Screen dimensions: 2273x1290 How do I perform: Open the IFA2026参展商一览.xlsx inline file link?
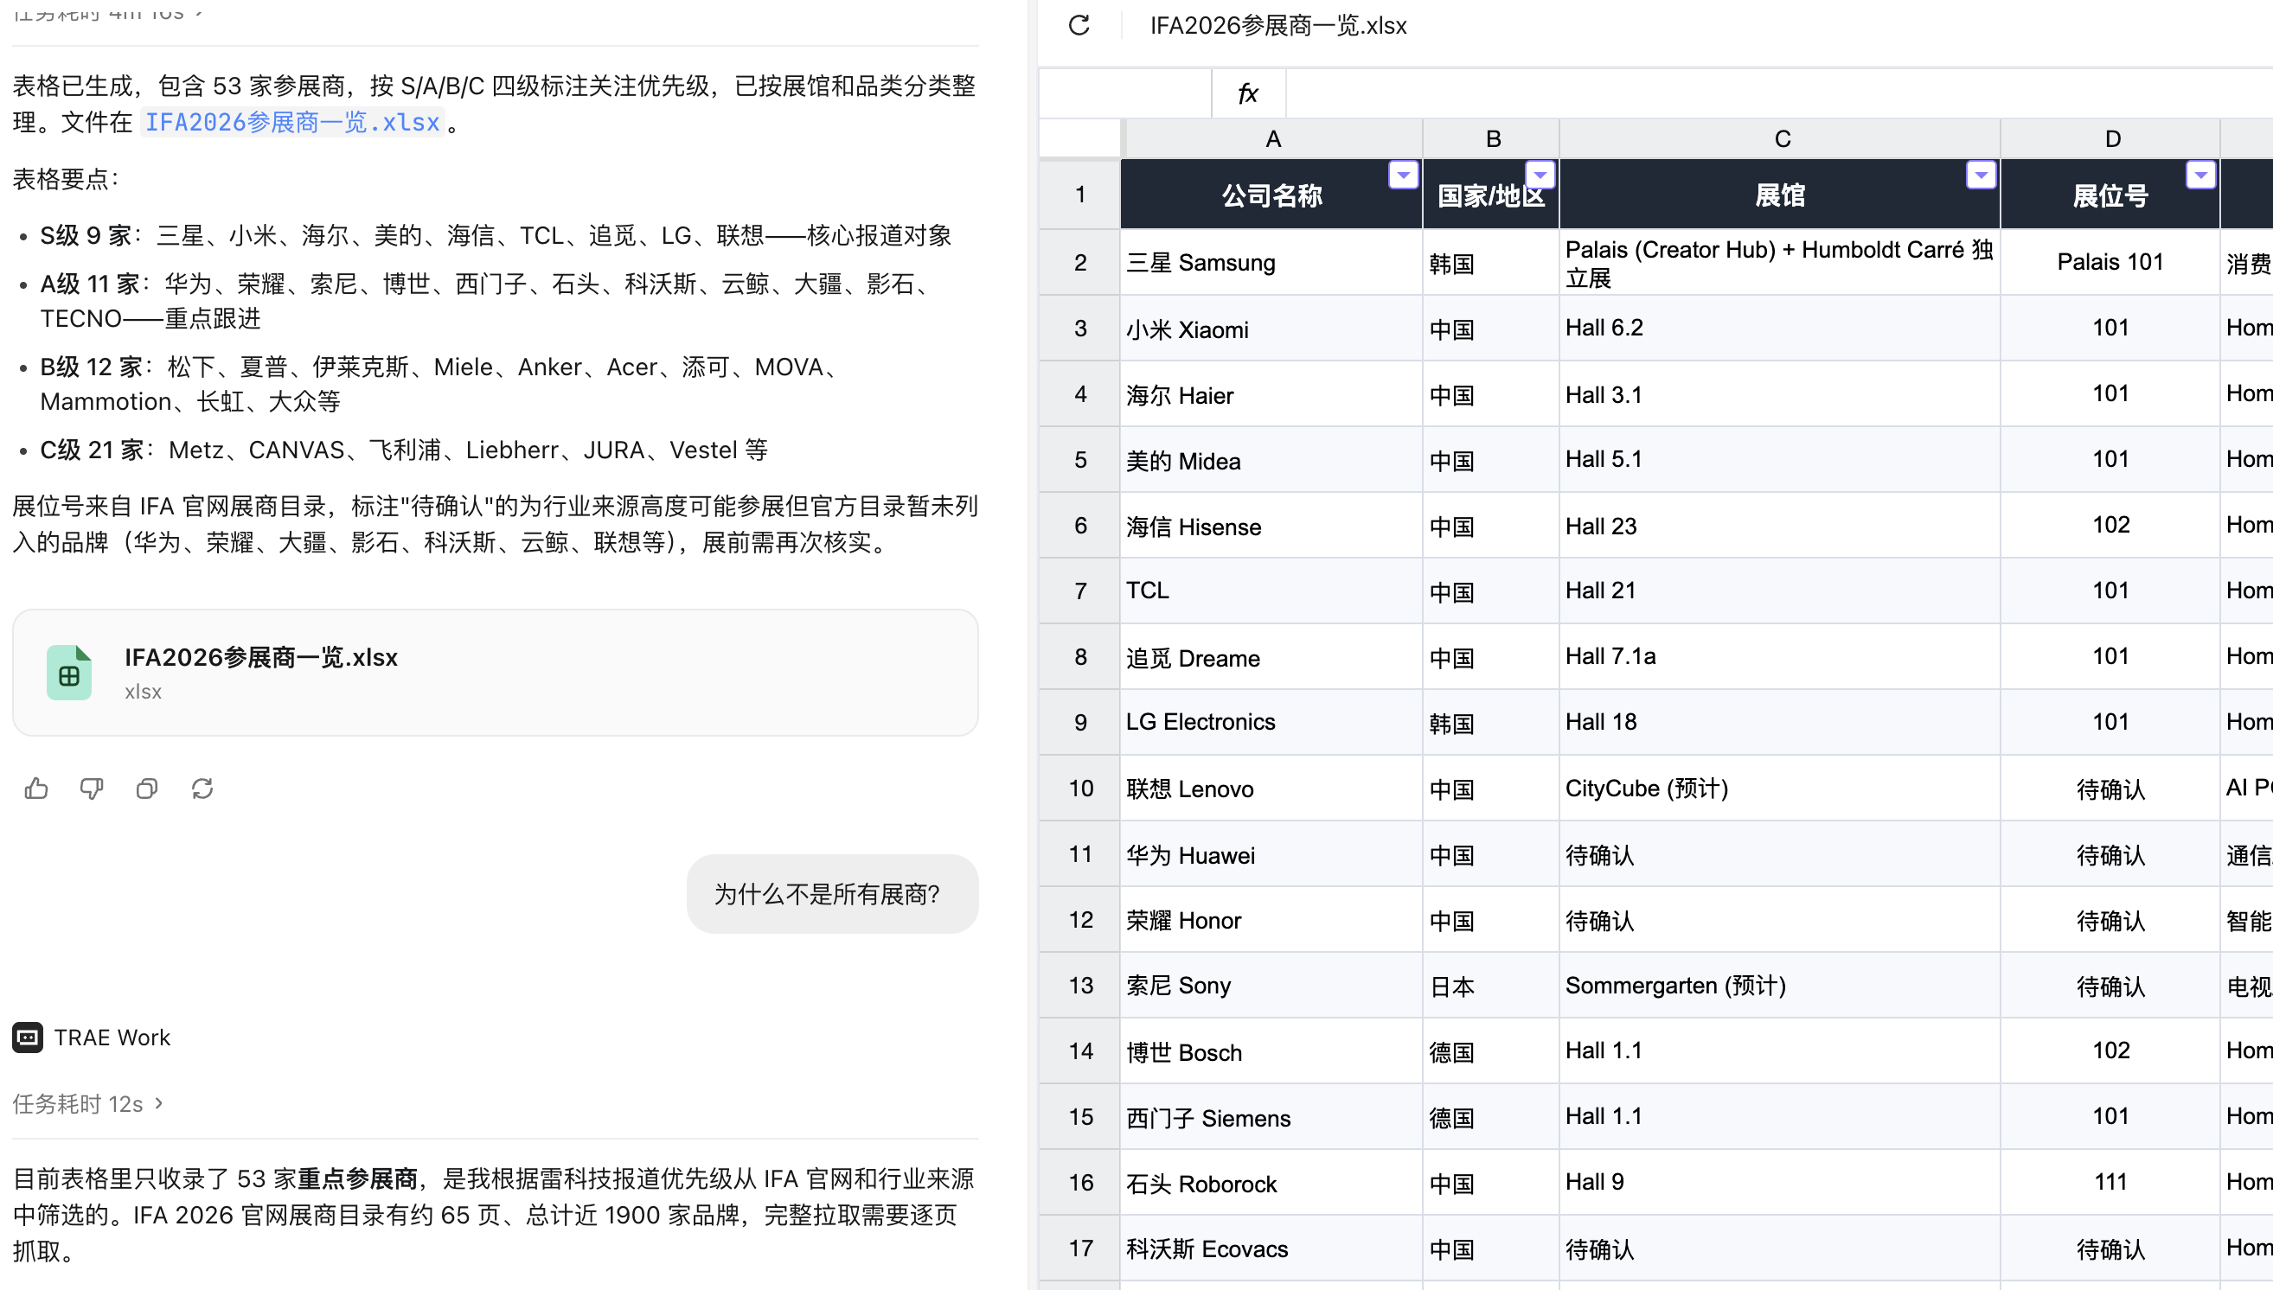tap(292, 122)
